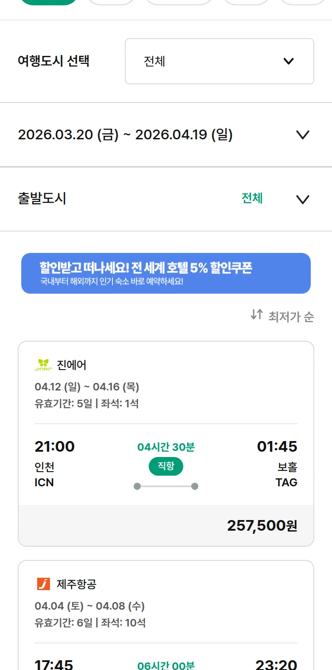This screenshot has height=670, width=332.
Task: Tap the 제주항공 airline name
Action: pyautogui.click(x=77, y=584)
